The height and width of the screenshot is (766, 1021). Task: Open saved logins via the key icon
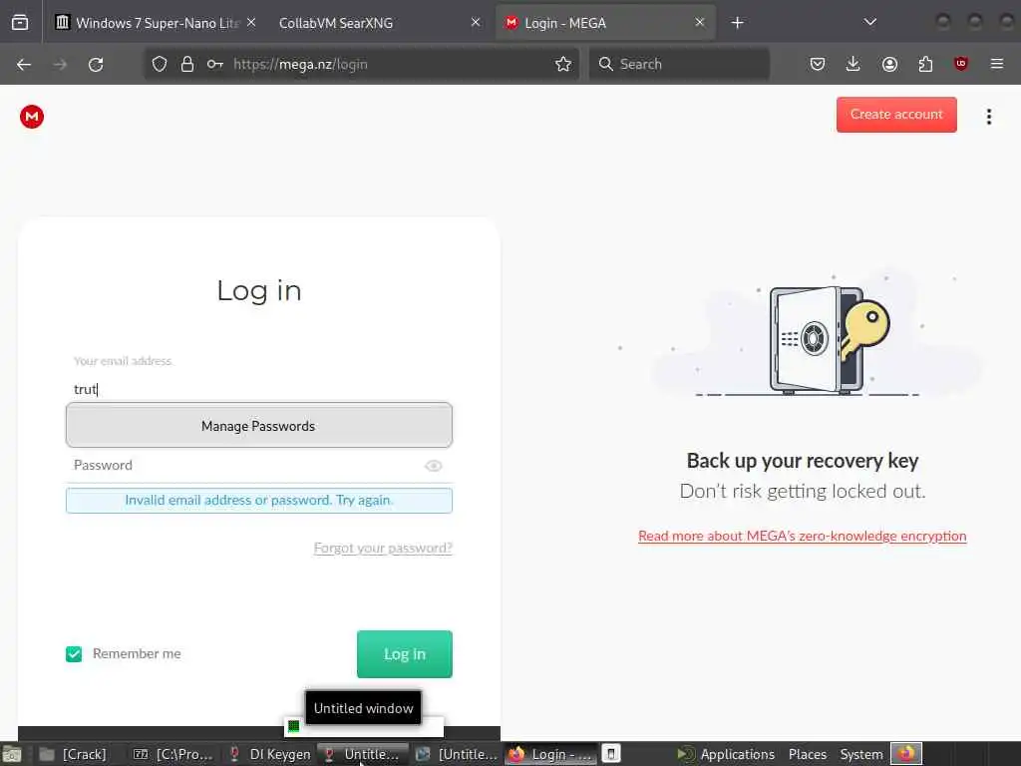click(215, 64)
